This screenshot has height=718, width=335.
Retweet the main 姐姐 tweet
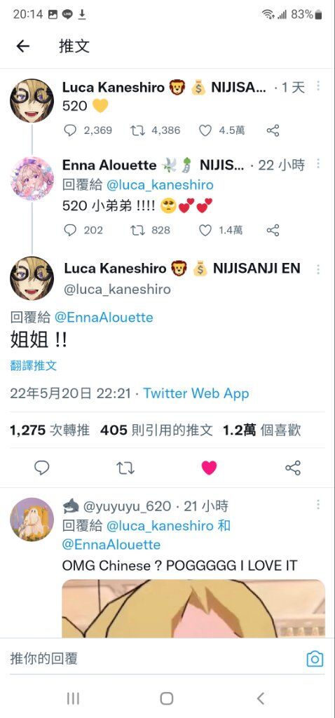pyautogui.click(x=125, y=468)
